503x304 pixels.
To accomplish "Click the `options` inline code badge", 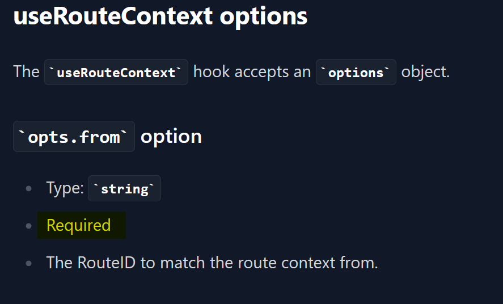I will click(x=356, y=72).
